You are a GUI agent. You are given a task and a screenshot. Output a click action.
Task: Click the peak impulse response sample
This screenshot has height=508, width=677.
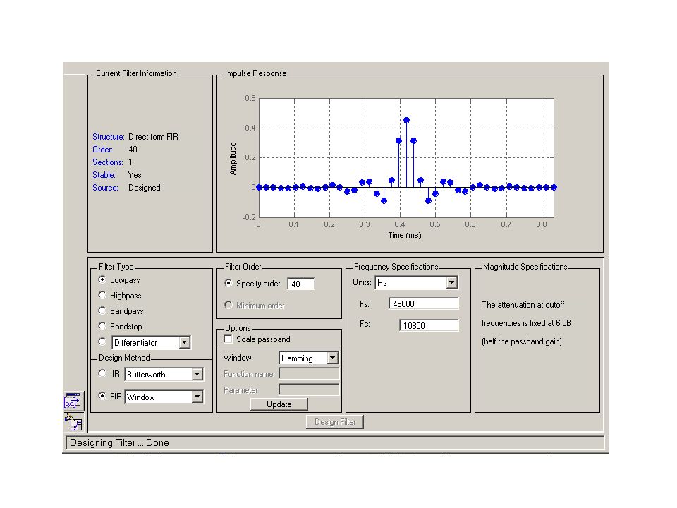(406, 121)
